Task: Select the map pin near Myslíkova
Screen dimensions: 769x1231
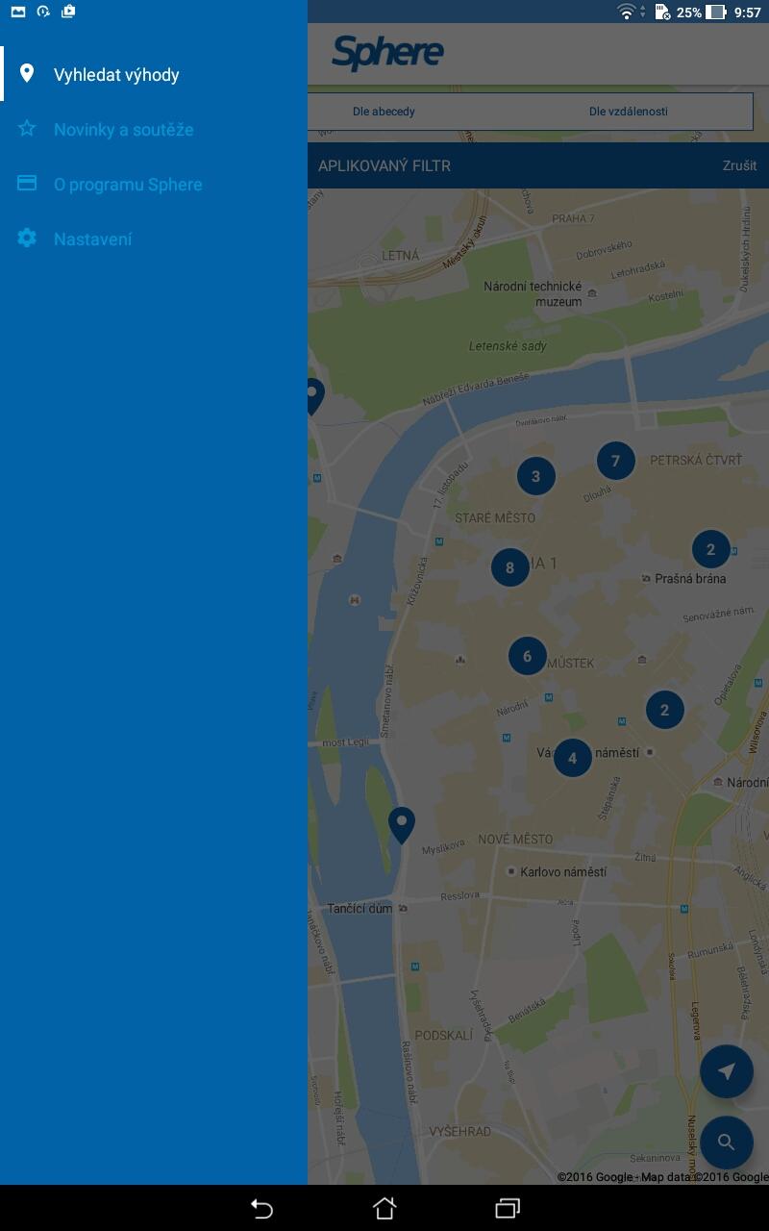Action: (401, 825)
